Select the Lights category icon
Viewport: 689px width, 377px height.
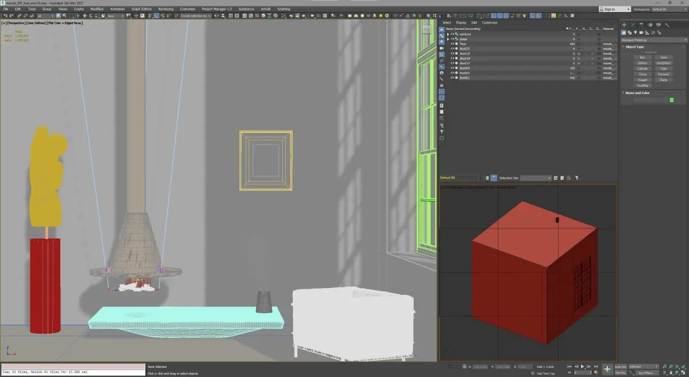click(x=636, y=33)
